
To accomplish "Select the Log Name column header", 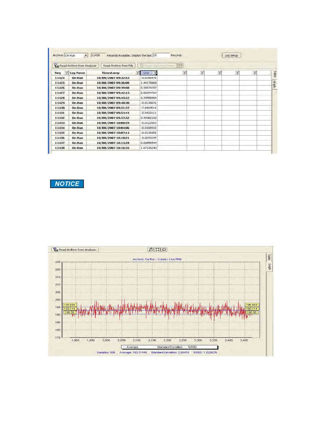I will coord(78,73).
